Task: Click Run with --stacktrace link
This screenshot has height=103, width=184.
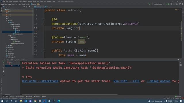Action: click(x=40, y=81)
